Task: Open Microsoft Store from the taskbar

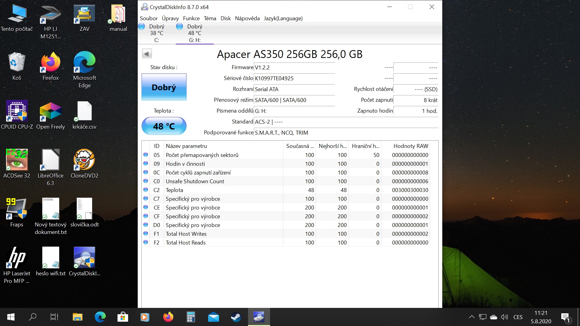Action: (123, 317)
